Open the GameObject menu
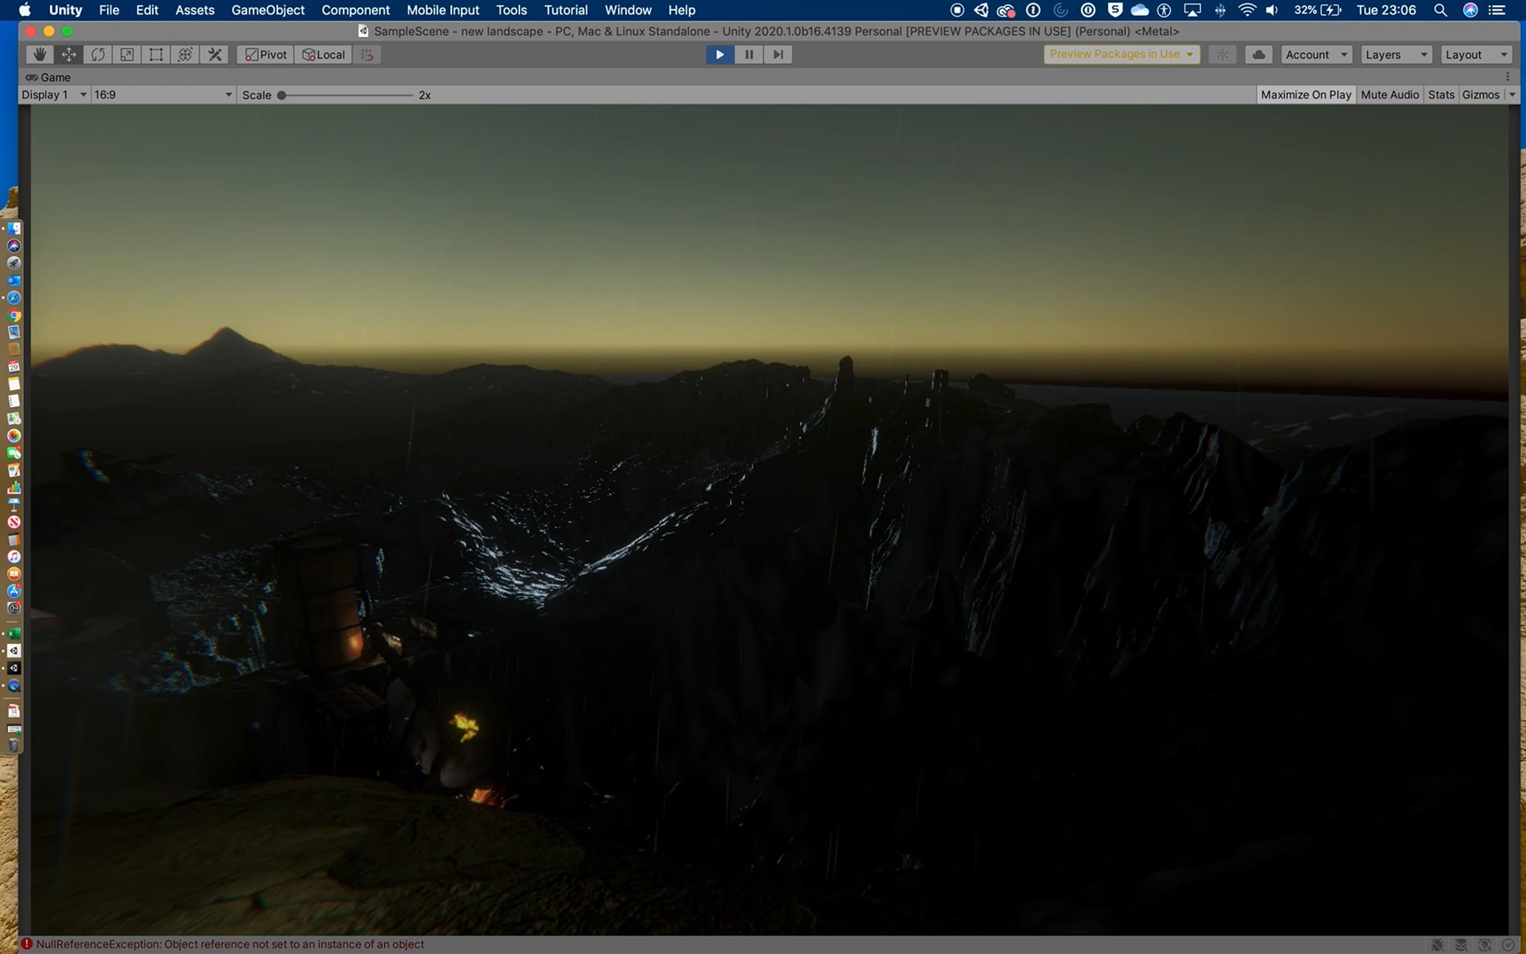The width and height of the screenshot is (1526, 954). pos(268,10)
